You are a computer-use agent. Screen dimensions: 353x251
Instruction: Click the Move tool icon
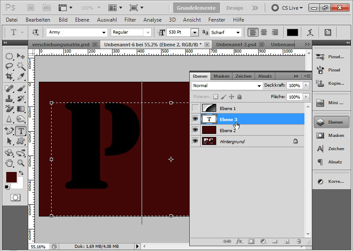point(20,56)
